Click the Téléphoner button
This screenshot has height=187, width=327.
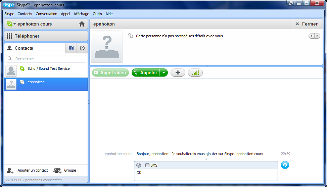[x=46, y=36]
